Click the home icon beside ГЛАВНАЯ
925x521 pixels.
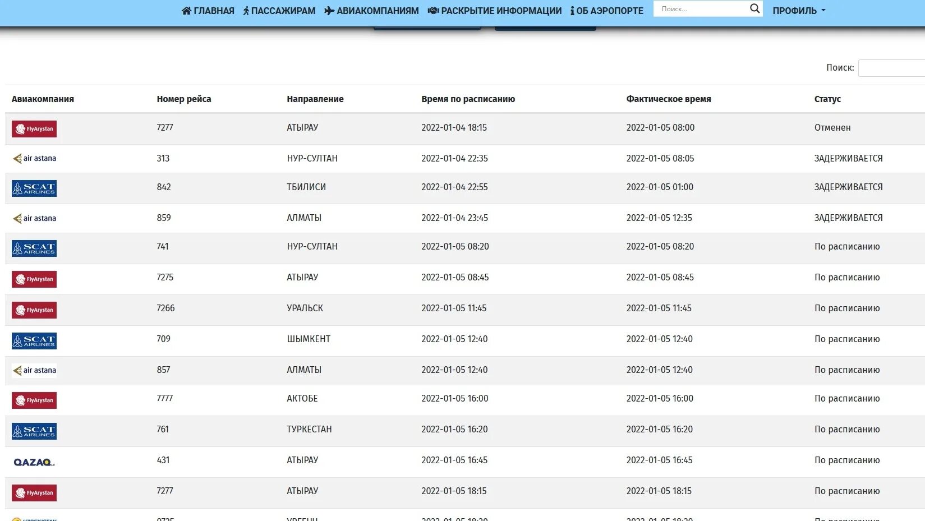click(x=187, y=11)
